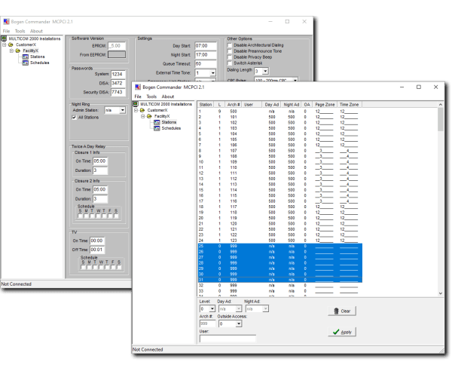The image size is (452, 377).
Task: Check Wednesday in Closure 2 Schedule
Action: click(98, 216)
